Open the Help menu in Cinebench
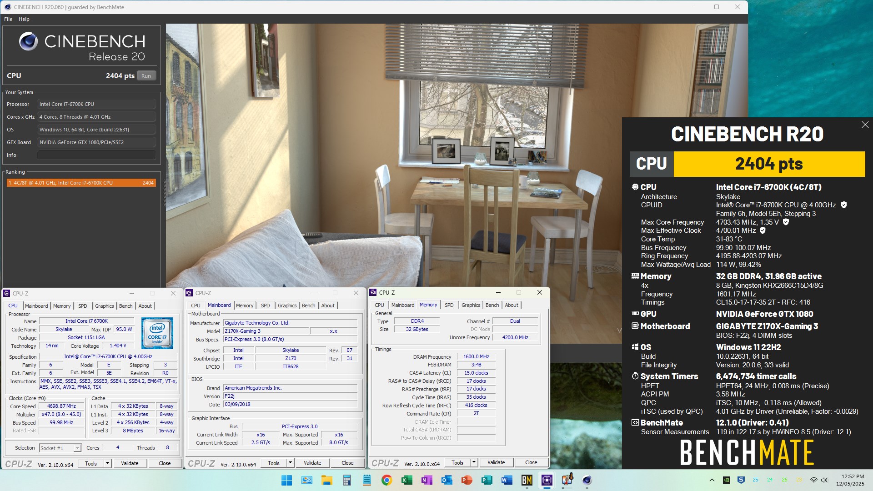The width and height of the screenshot is (873, 491). click(x=24, y=19)
